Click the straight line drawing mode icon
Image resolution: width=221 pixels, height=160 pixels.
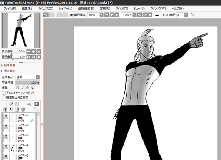(x=193, y=15)
